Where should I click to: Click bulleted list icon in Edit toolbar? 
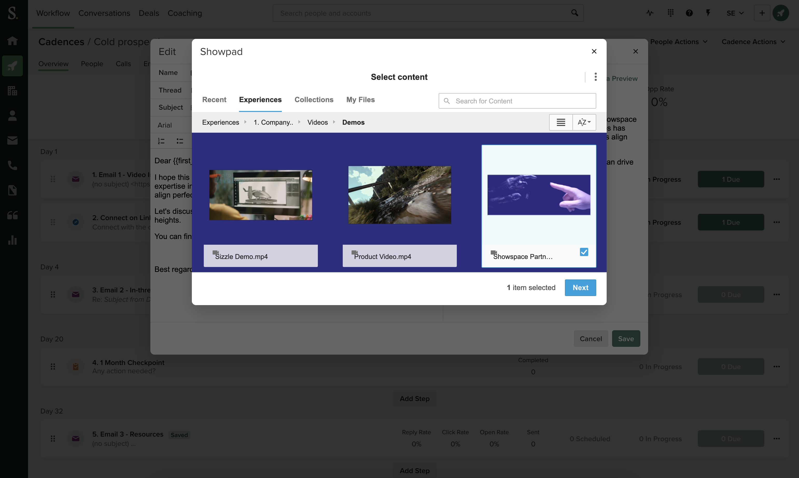pos(180,141)
